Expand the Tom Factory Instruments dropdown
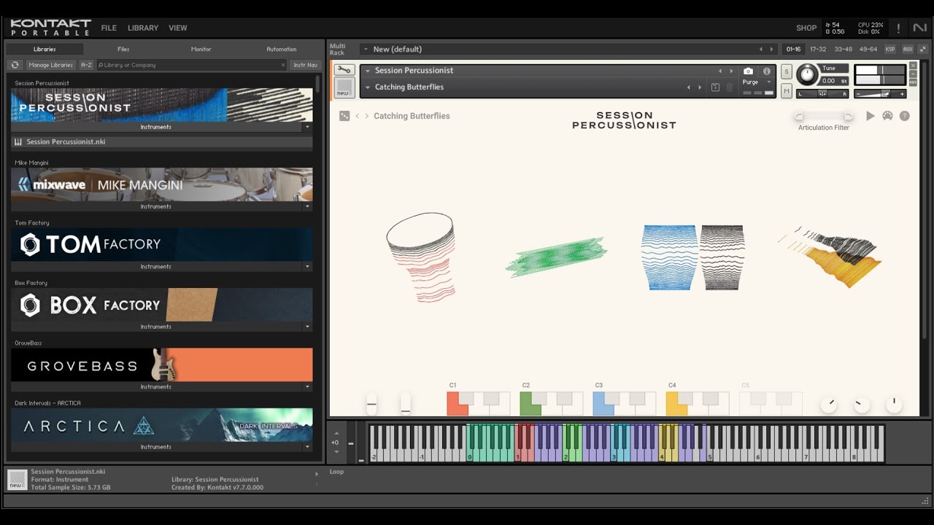Screen dimensions: 934x525 click(x=307, y=267)
